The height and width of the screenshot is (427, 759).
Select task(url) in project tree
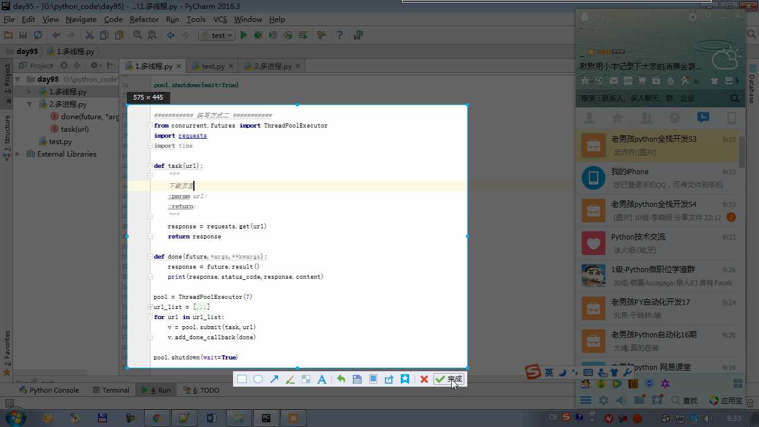(75, 129)
